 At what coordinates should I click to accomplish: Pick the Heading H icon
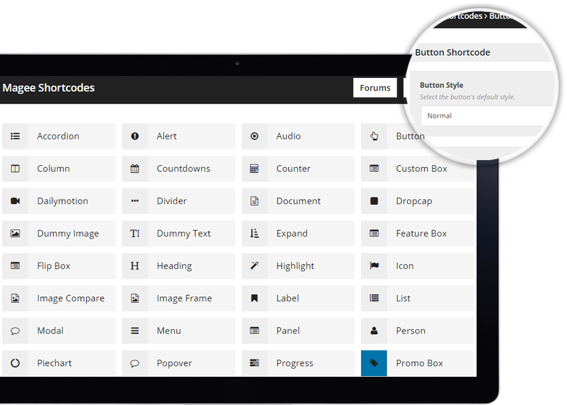[135, 266]
